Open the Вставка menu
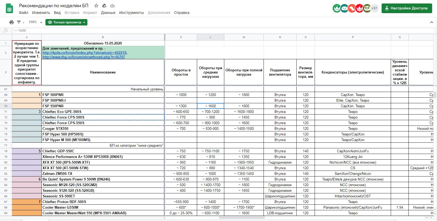The width and height of the screenshot is (437, 221). click(x=72, y=13)
